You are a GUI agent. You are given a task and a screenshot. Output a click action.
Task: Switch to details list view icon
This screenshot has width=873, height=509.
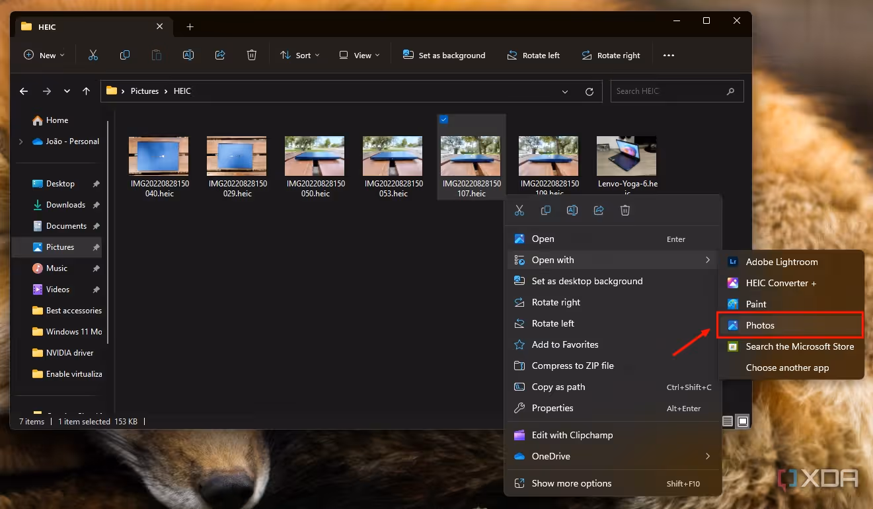pos(728,421)
